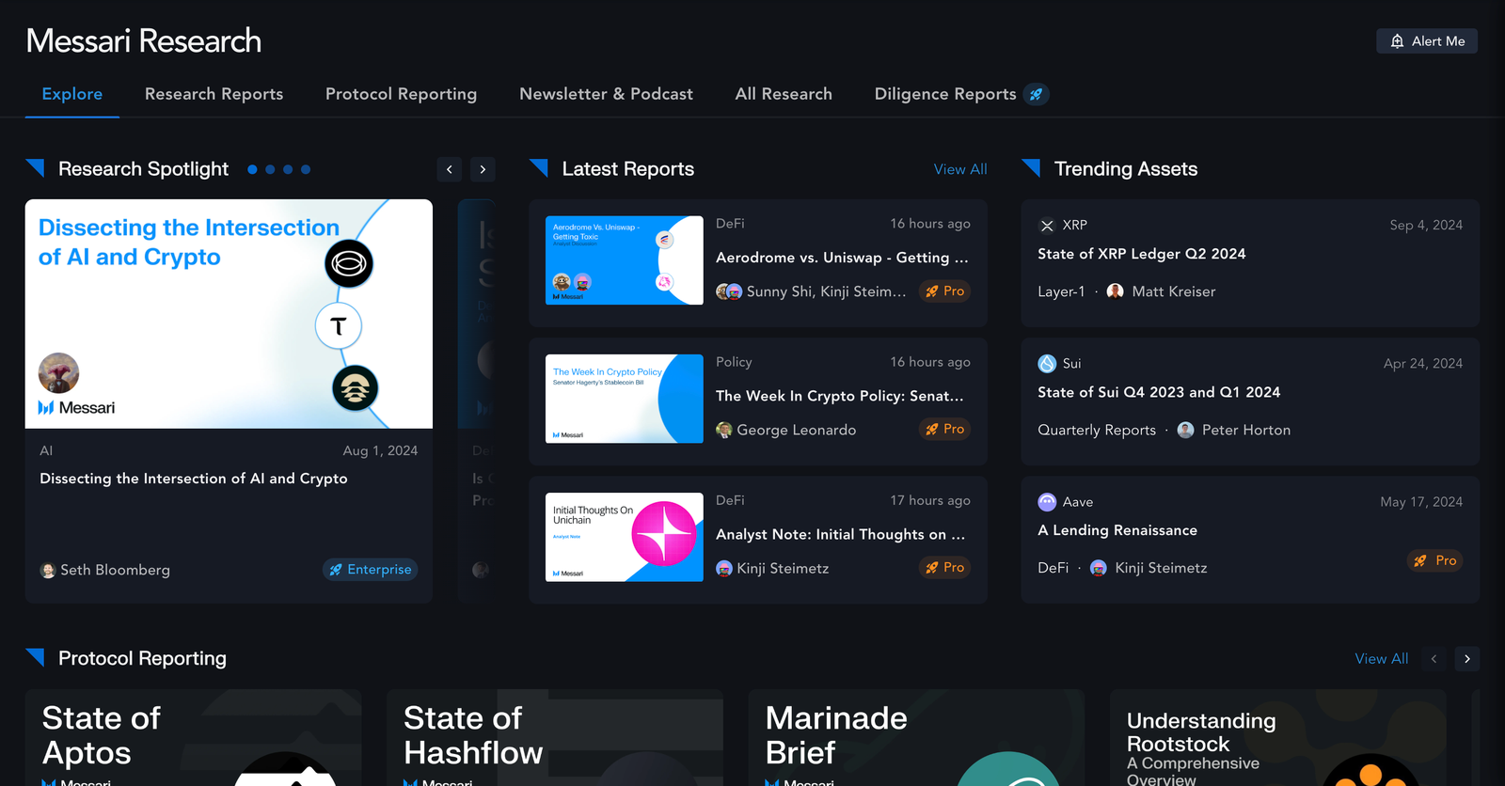Image resolution: width=1505 pixels, height=786 pixels.
Task: Click the XRP asset icon
Action: (1047, 226)
